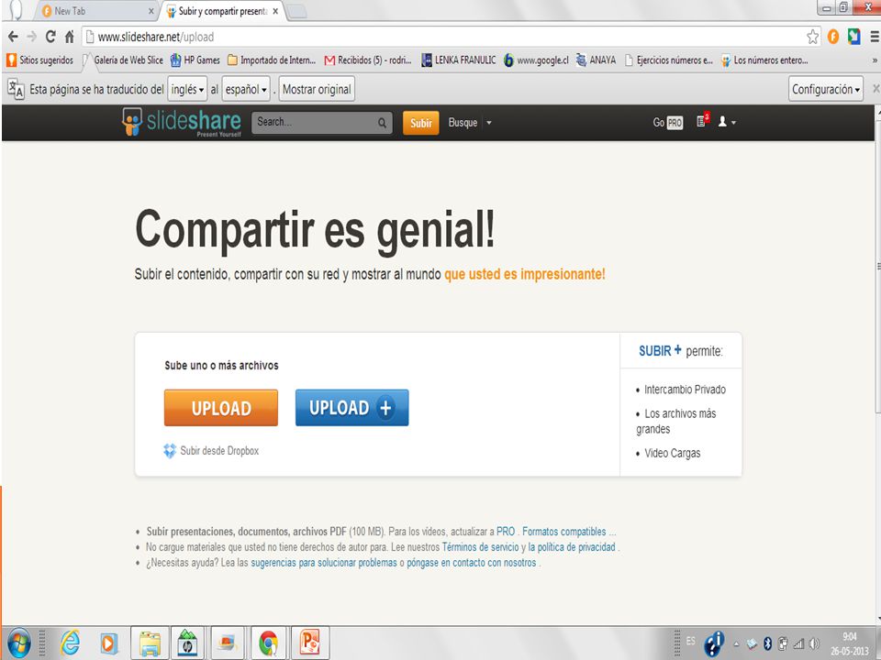Open HP Games bookmark
The width and height of the screenshot is (881, 660).
click(195, 60)
